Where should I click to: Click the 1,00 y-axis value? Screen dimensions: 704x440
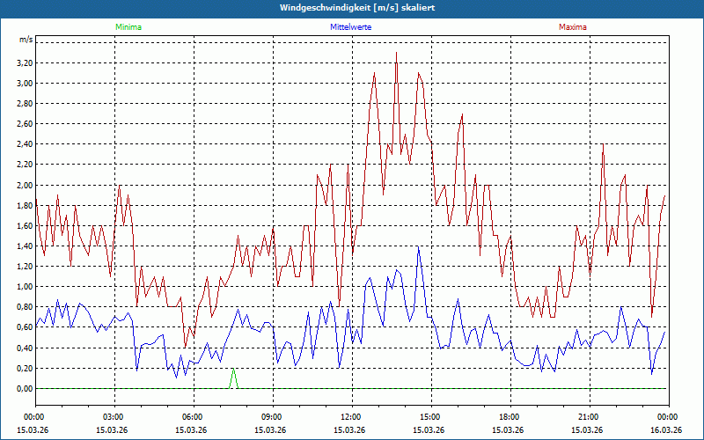(25, 287)
